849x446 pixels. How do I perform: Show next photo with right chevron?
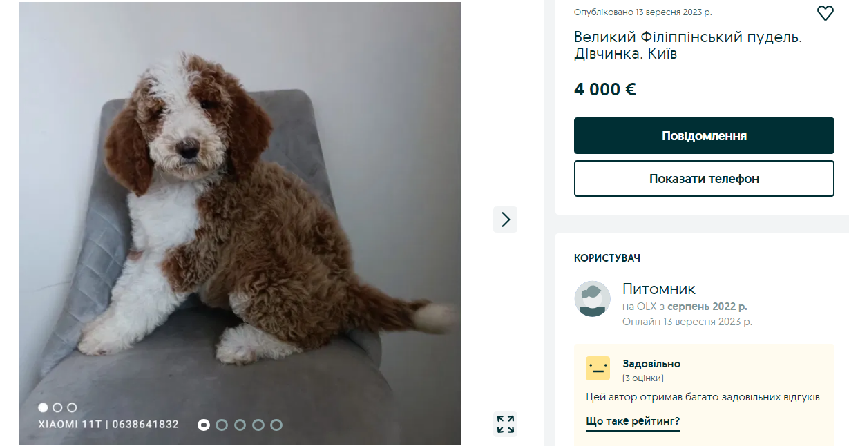point(505,220)
